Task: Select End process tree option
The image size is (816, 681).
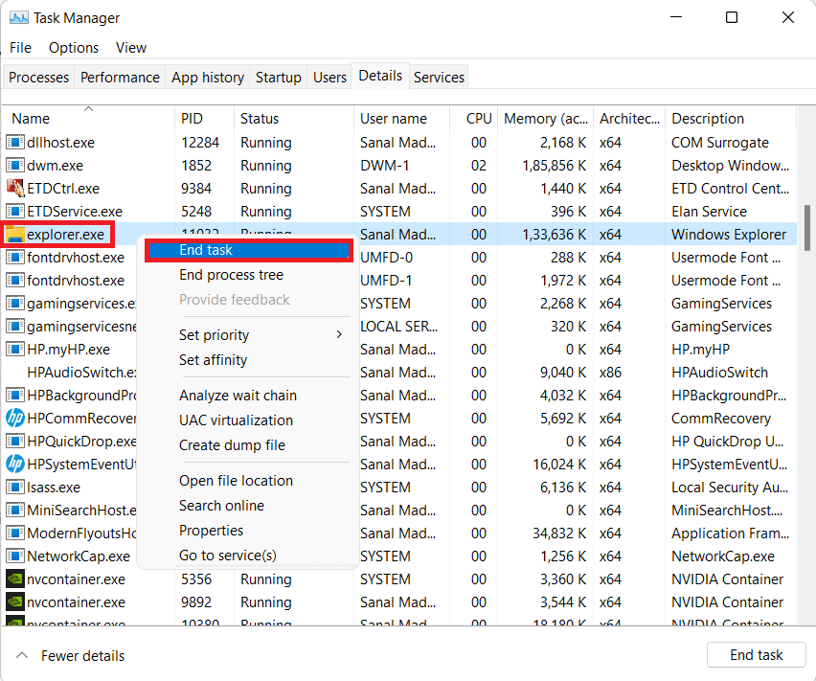Action: (x=231, y=275)
